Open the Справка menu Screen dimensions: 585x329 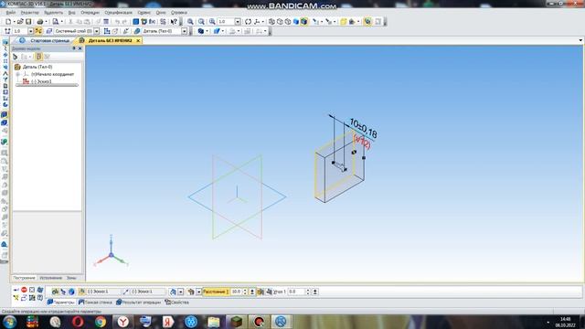click(179, 12)
